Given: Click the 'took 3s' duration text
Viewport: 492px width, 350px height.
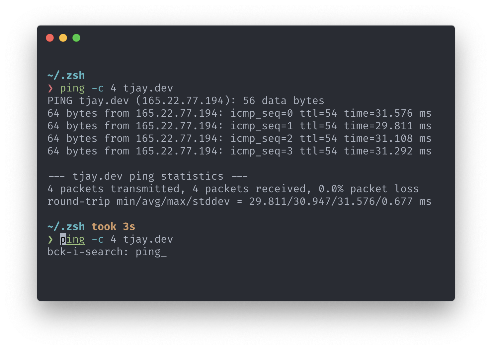Looking at the screenshot, I should [113, 227].
